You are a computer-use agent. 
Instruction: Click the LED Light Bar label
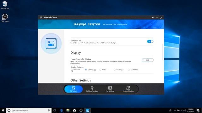click(76, 40)
